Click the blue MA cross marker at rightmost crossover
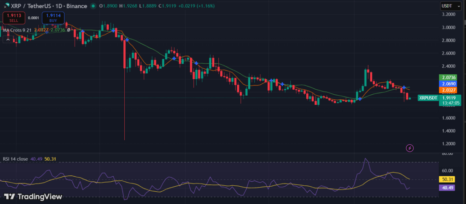466x204 pixels. 404,87
